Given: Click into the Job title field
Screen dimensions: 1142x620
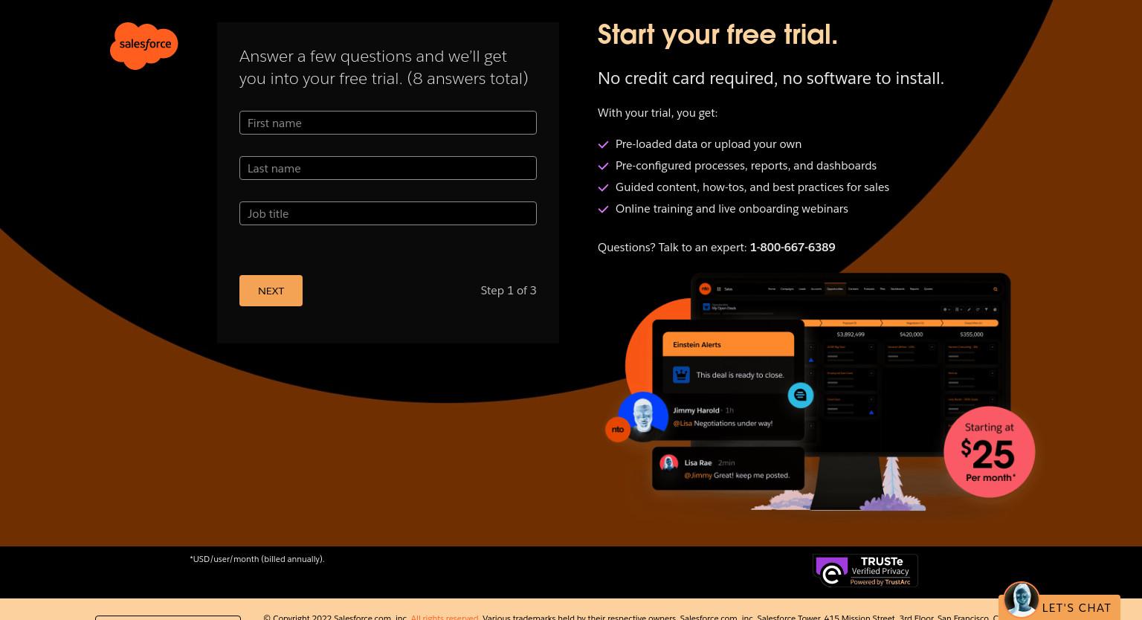Looking at the screenshot, I should [x=387, y=213].
